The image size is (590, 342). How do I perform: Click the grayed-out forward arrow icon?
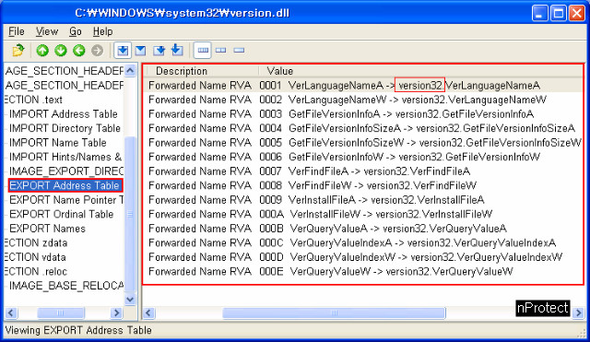coord(97,50)
